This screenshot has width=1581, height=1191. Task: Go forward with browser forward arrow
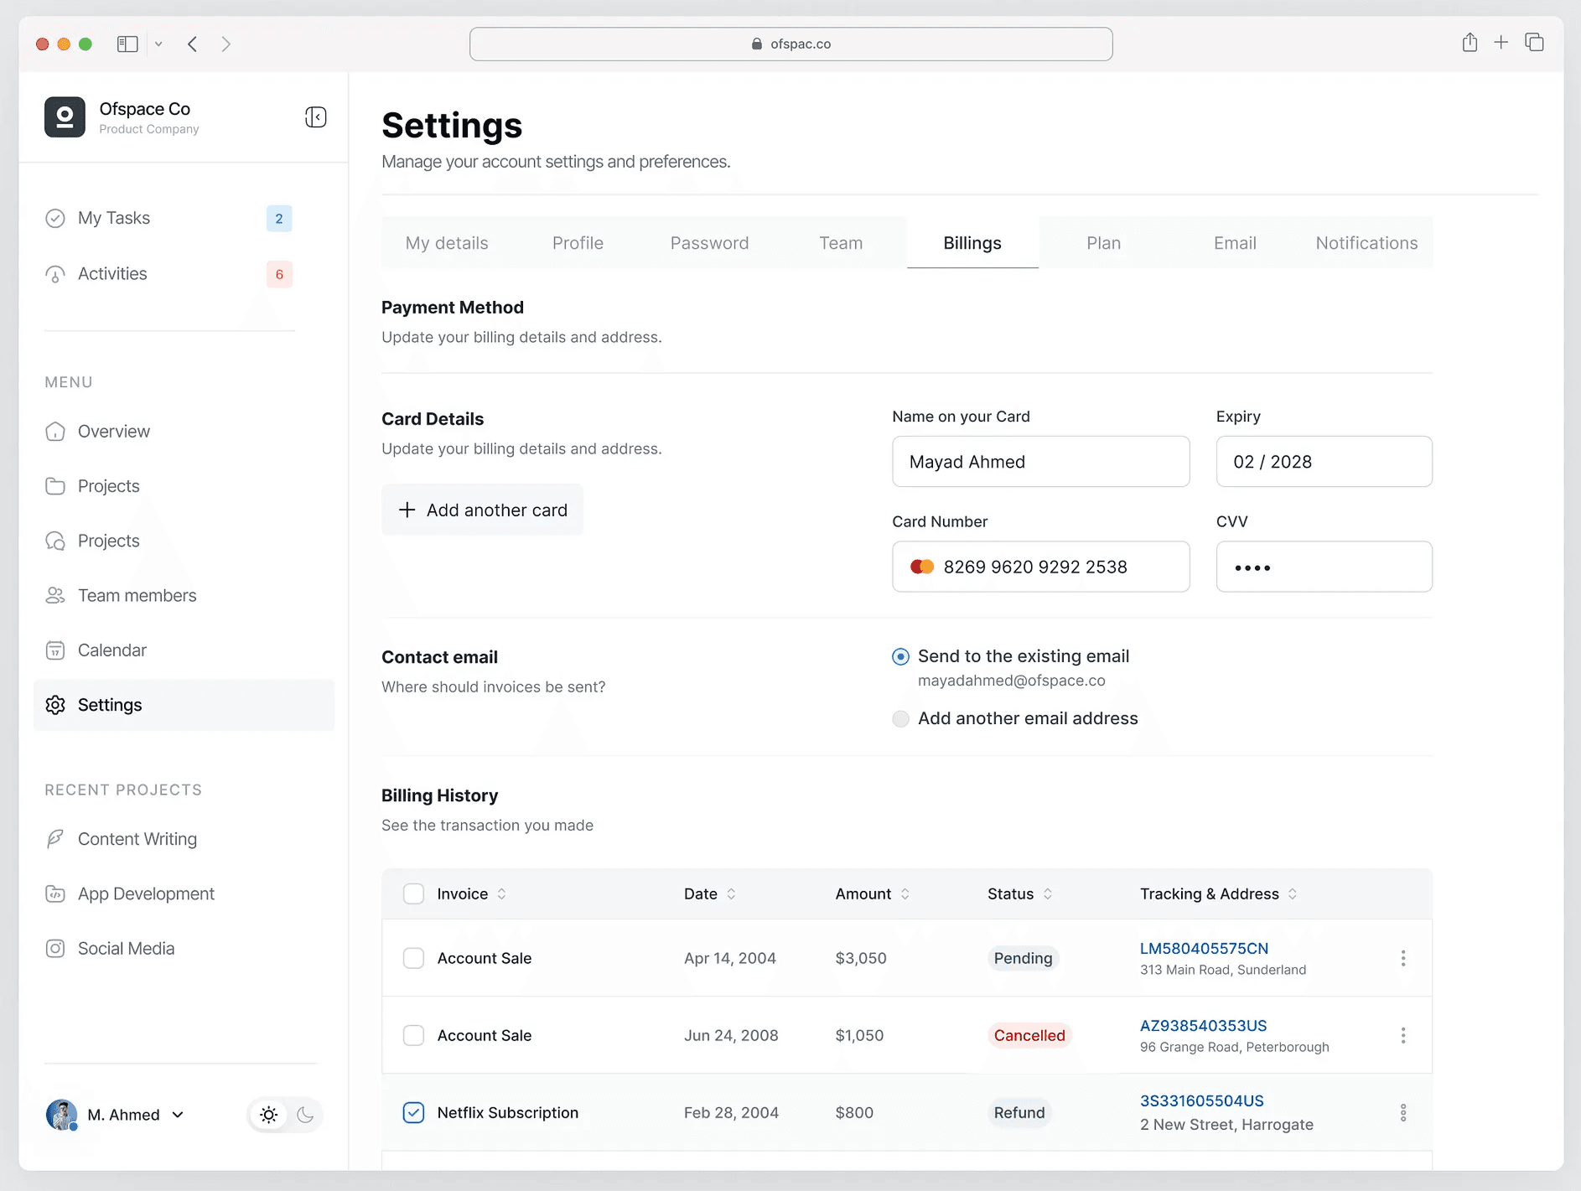[x=225, y=44]
